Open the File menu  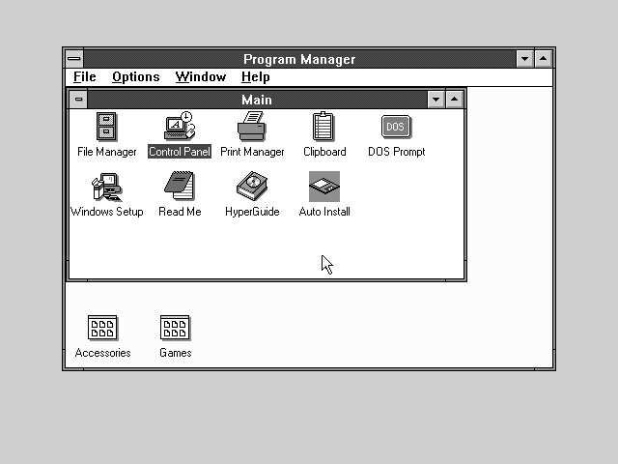click(85, 77)
